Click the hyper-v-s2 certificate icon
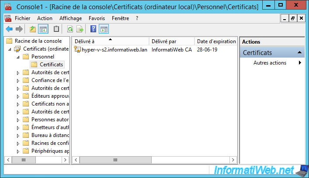The width and height of the screenshot is (309, 178). (x=77, y=49)
